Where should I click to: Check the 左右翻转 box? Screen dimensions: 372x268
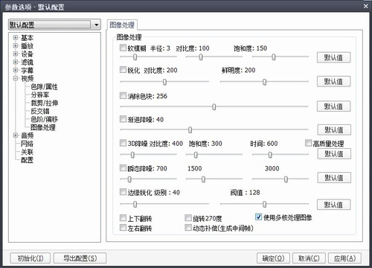point(123,227)
